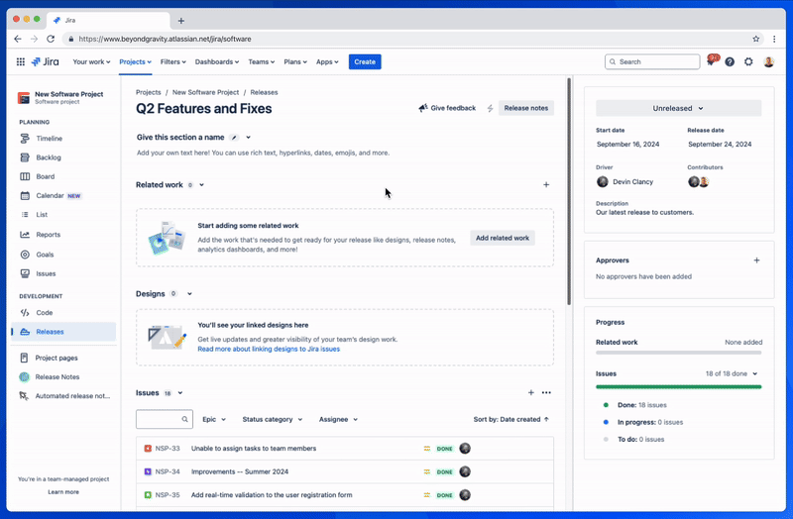
Task: Open the help question mark icon
Action: [730, 61]
